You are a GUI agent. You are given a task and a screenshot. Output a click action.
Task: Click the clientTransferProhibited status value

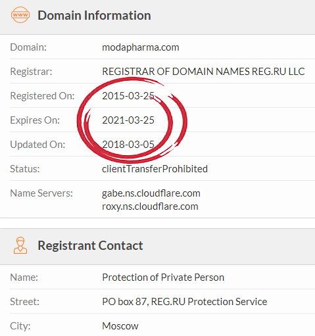[x=155, y=169]
